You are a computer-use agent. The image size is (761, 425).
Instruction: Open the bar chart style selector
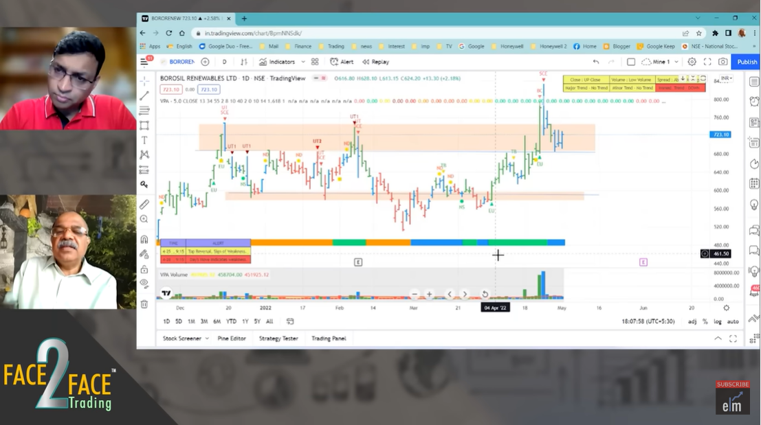point(244,62)
